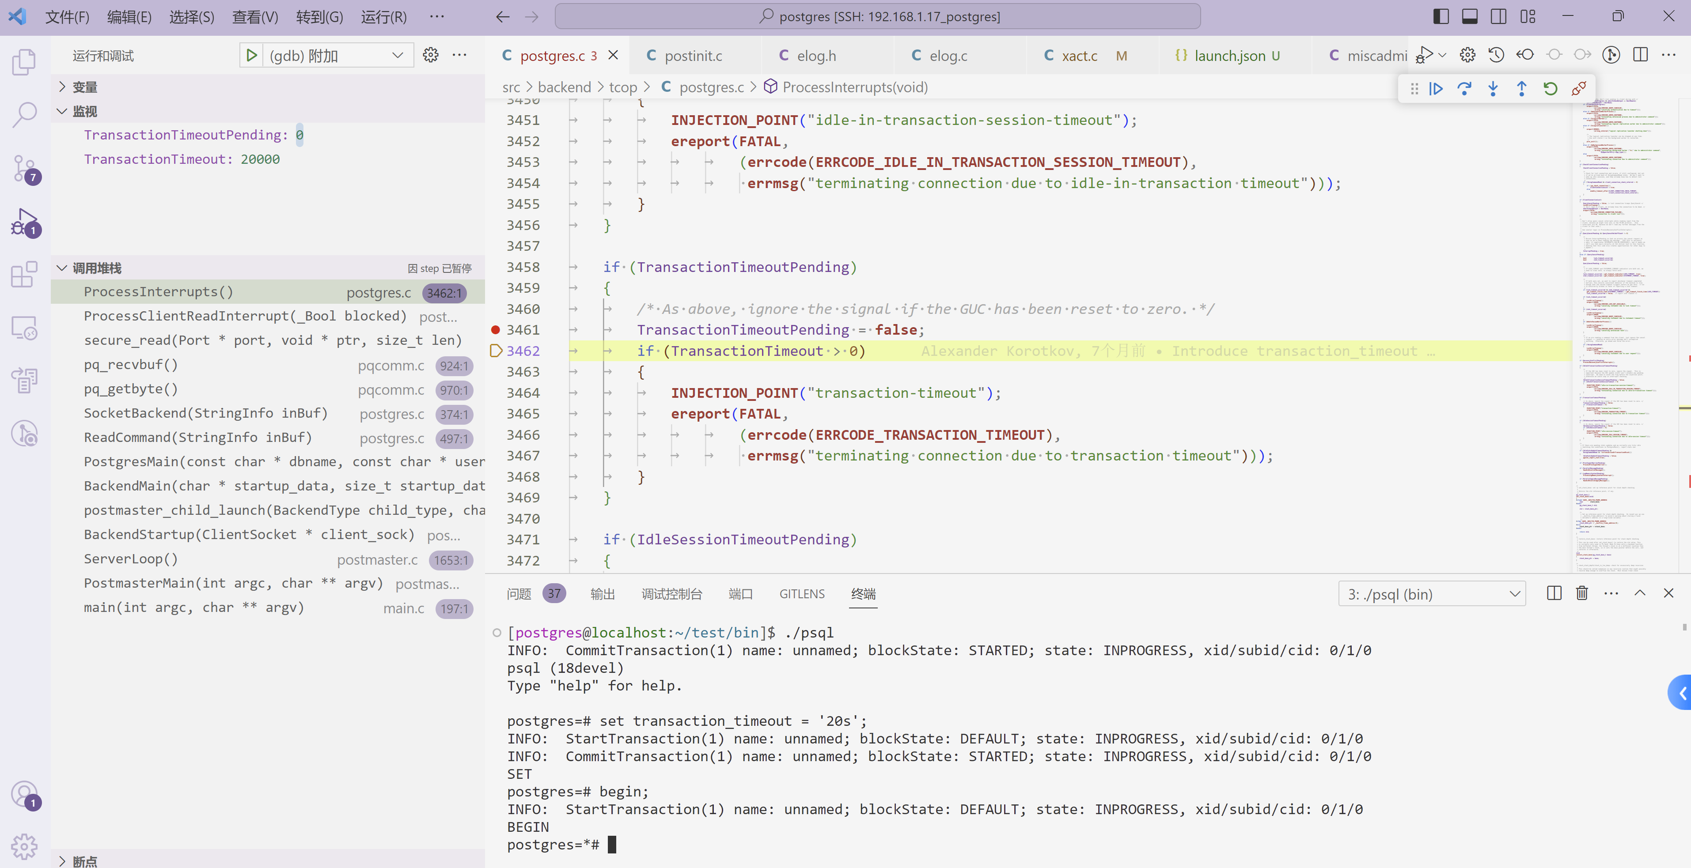Image resolution: width=1691 pixels, height=868 pixels.
Task: Click the Step Out debug icon
Action: tap(1522, 89)
